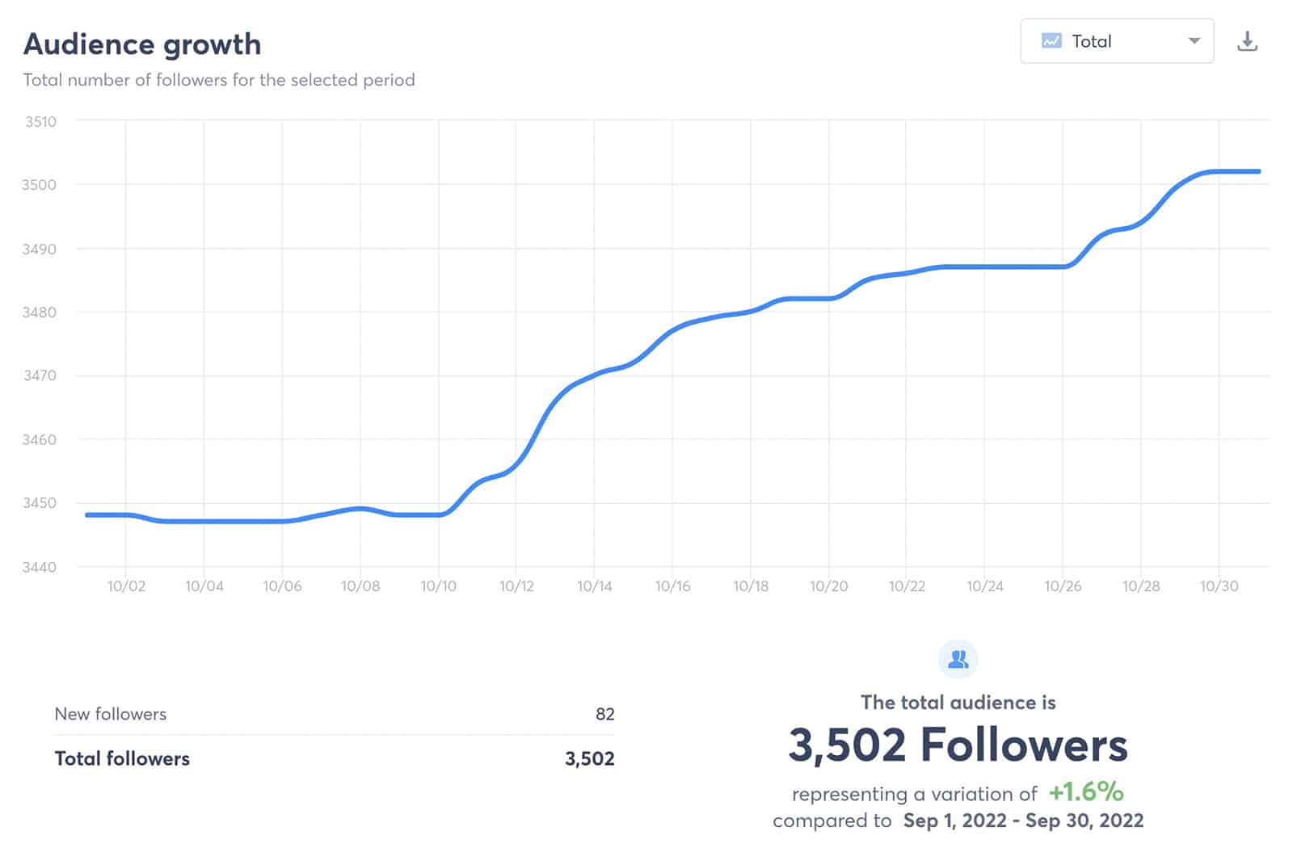
Task: Click the 10/16 date axis label
Action: pyautogui.click(x=672, y=586)
